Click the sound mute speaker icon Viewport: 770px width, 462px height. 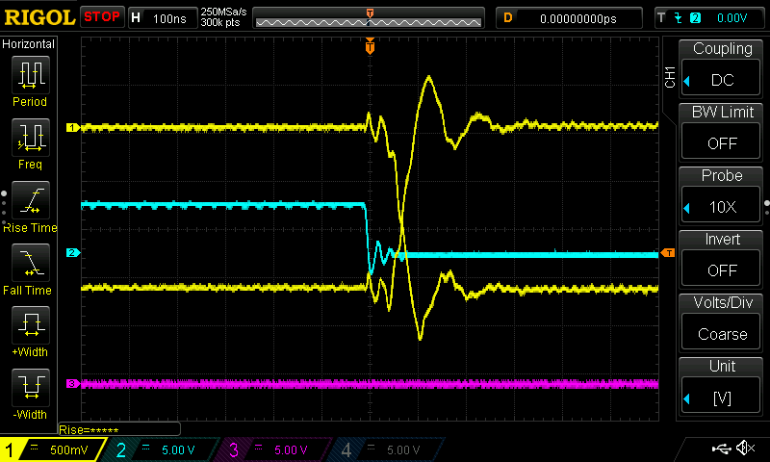(747, 448)
